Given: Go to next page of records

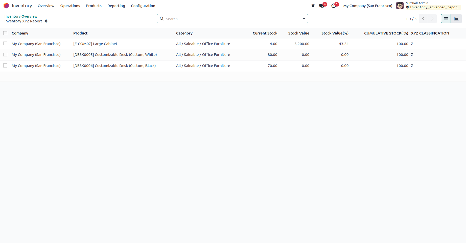Looking at the screenshot, I should click(432, 19).
